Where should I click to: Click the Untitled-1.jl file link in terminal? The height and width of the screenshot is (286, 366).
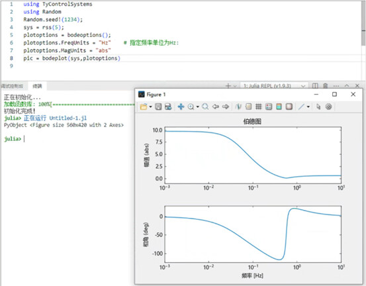coord(68,118)
